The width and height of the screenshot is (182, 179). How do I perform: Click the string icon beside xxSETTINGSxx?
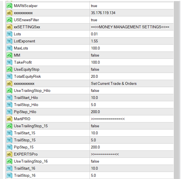(9, 27)
